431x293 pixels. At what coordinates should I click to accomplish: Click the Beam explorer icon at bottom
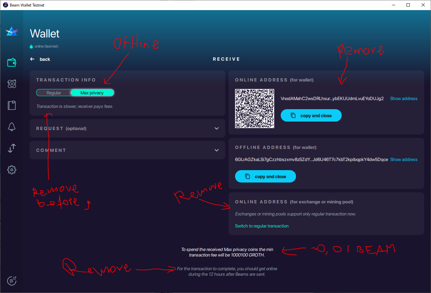click(x=12, y=281)
